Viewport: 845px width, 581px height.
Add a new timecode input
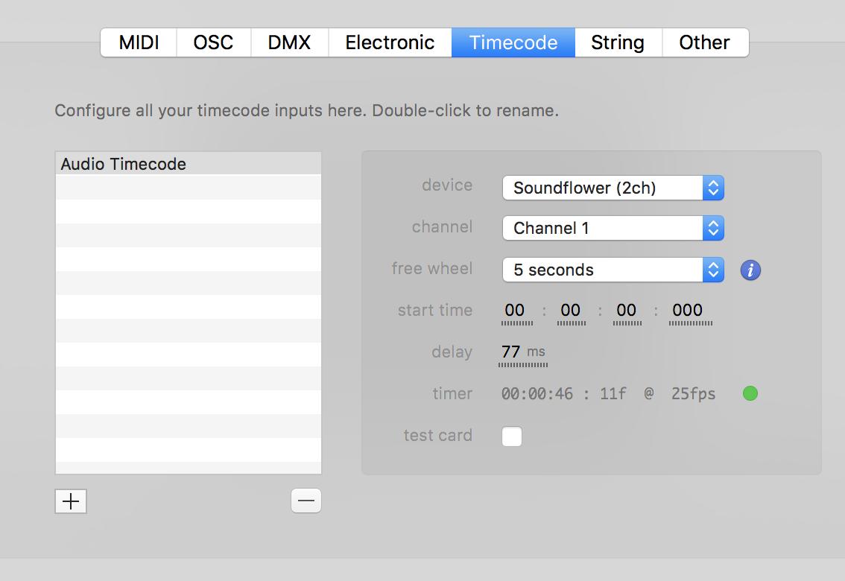[x=71, y=501]
